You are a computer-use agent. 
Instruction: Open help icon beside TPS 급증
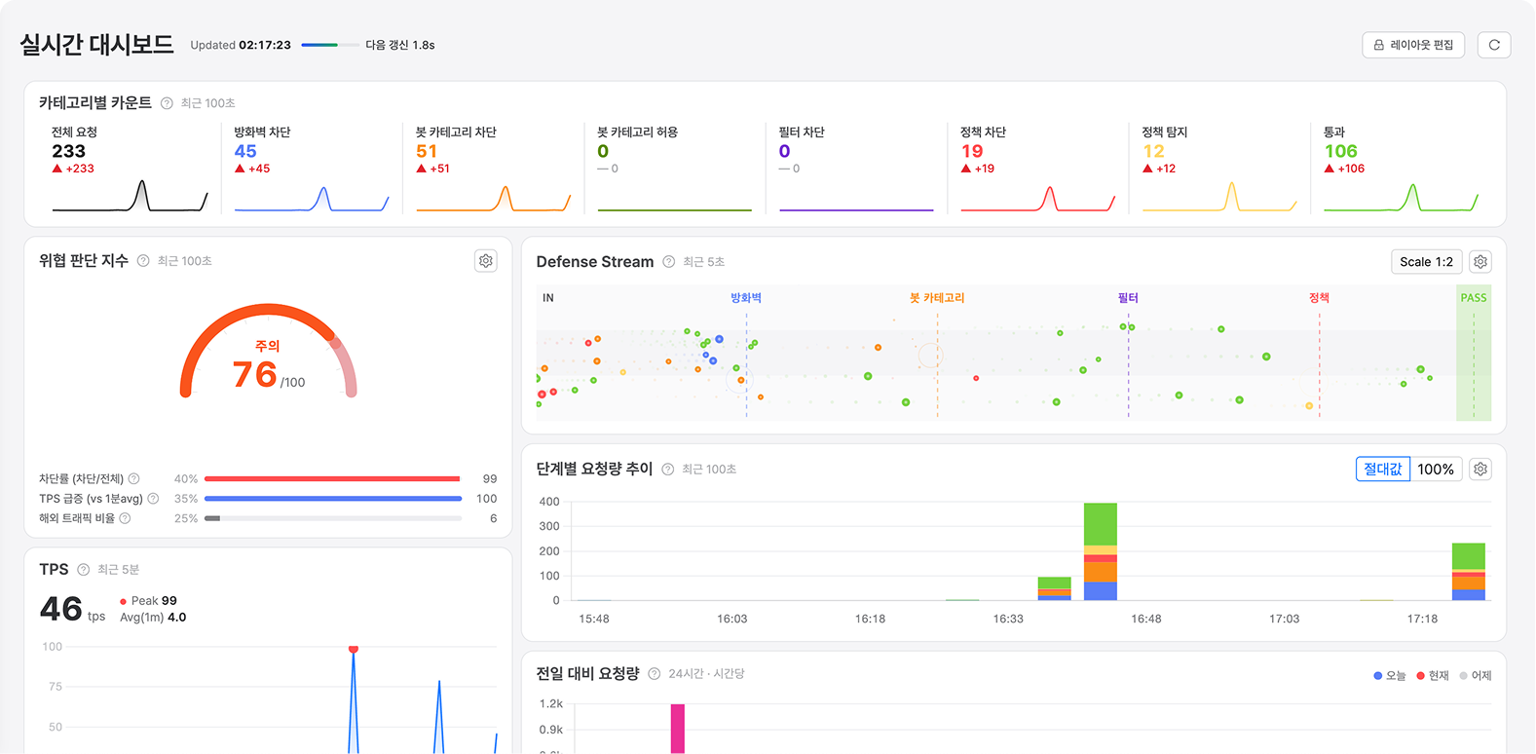point(153,499)
